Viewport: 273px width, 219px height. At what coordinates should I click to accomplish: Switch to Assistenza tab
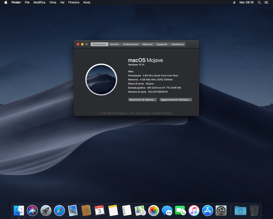coord(177,44)
